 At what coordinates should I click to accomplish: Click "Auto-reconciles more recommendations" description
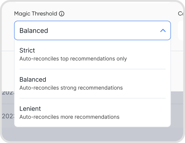tap(69, 117)
